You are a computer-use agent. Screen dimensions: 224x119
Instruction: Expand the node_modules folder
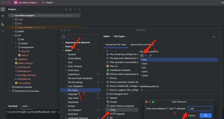point(12,27)
